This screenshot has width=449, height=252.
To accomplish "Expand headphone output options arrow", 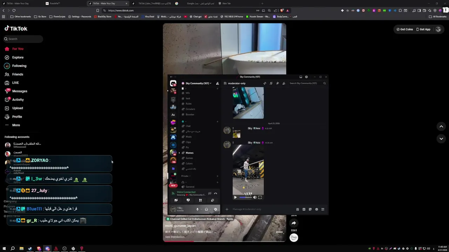I will pyautogui.click(x=210, y=209).
